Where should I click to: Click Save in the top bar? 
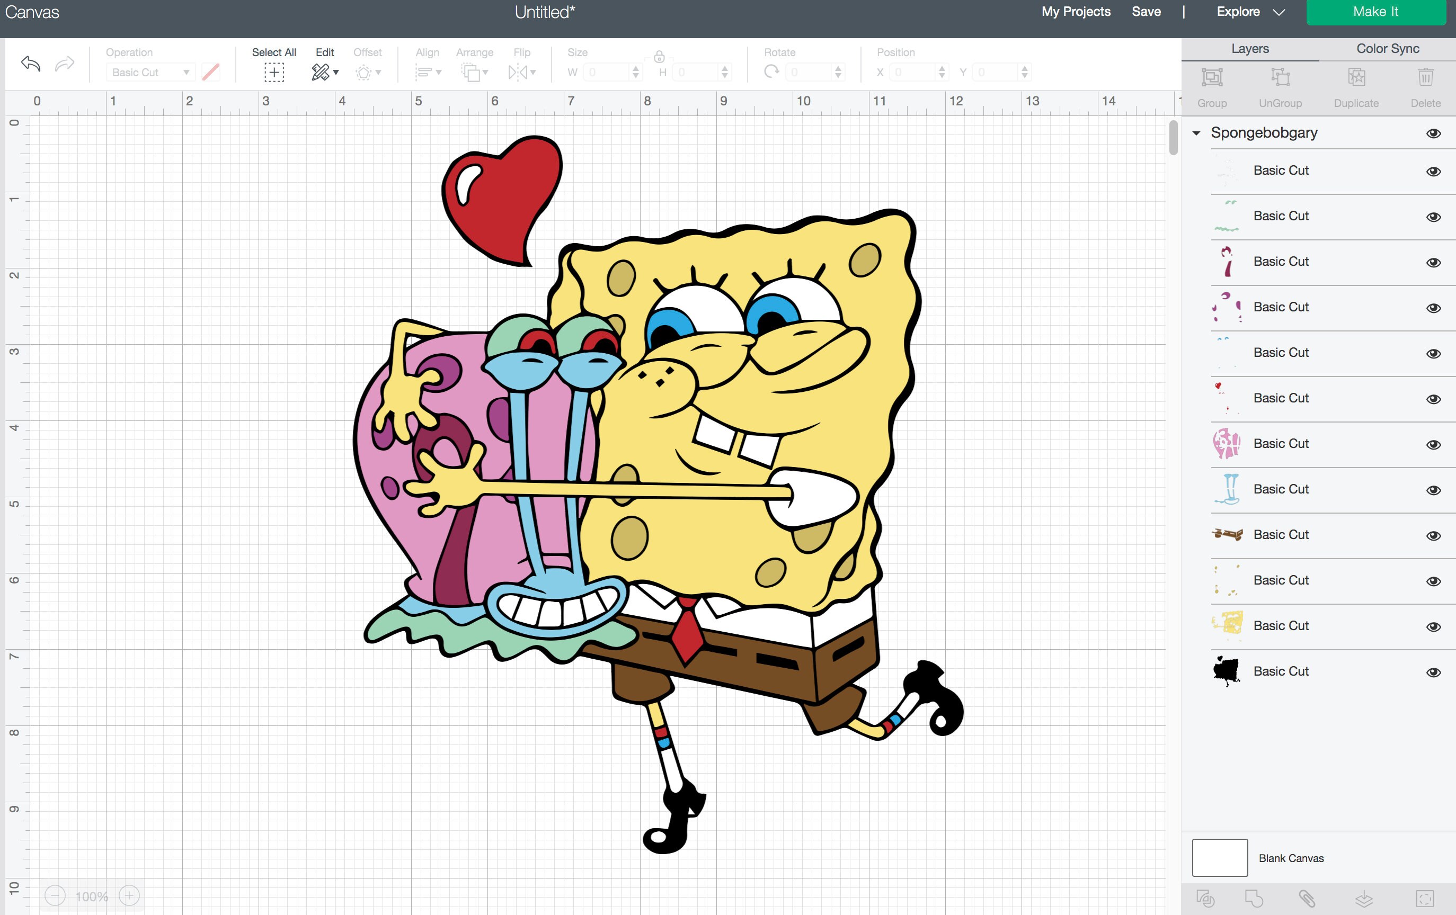[1146, 12]
